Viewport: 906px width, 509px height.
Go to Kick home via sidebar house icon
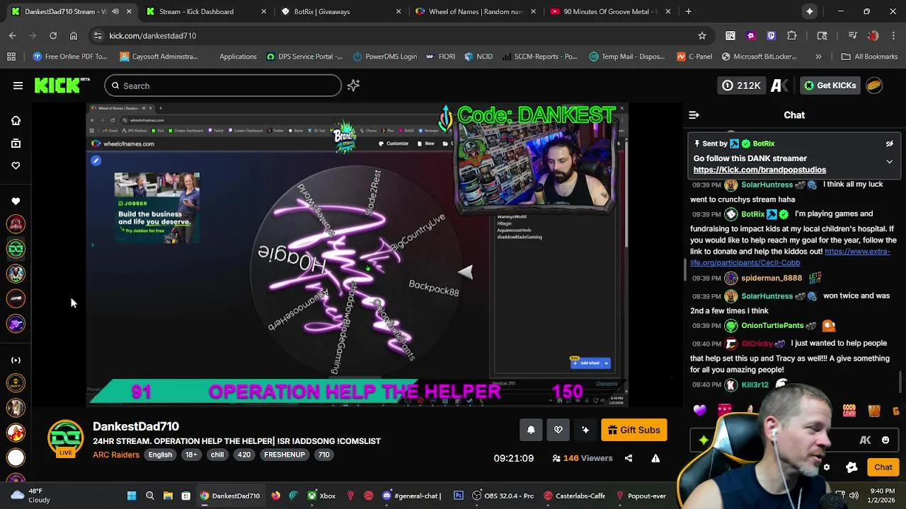[16, 121]
